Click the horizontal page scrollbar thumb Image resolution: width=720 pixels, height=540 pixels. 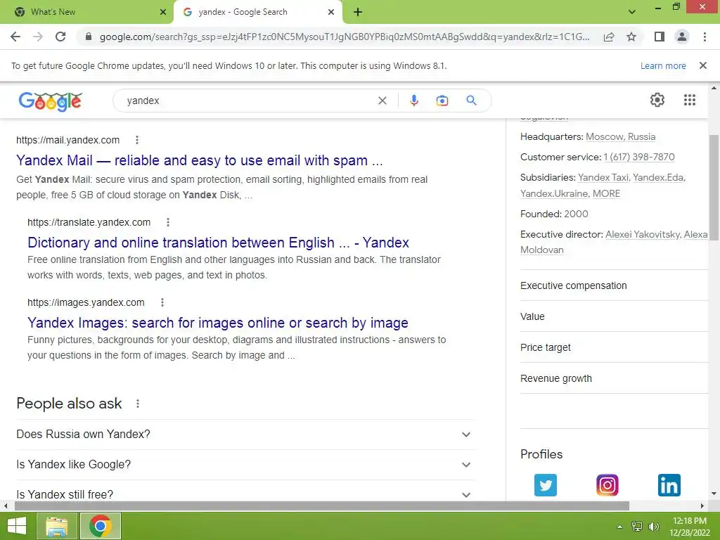(321, 506)
